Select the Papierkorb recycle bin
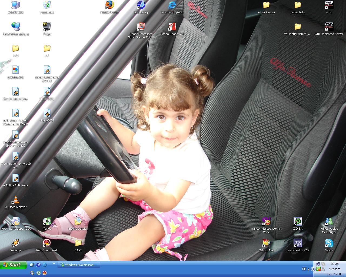 point(47,5)
